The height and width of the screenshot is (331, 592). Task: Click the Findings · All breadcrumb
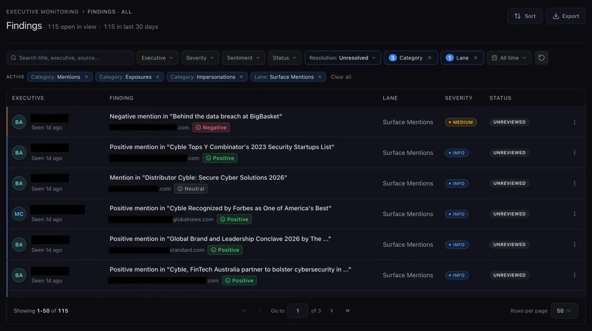[109, 12]
